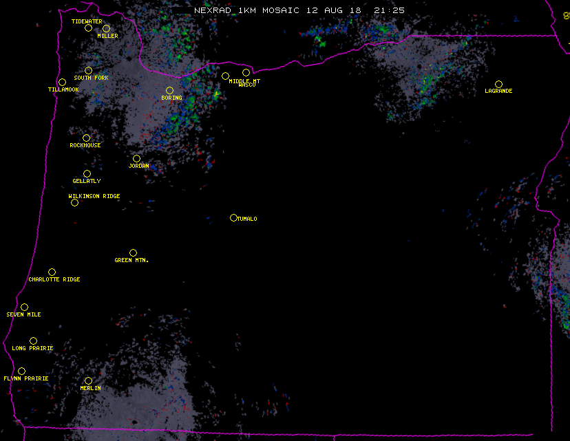Select the Tillamook station circle marker
Image resolution: width=570 pixels, height=441 pixels.
pos(62,83)
